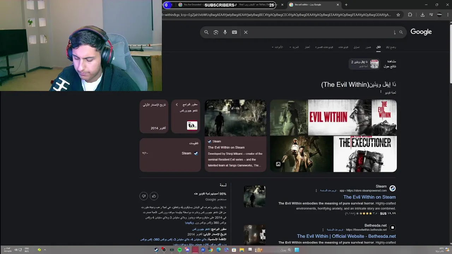Open the dark forest Steam screenshot image

coord(236,117)
